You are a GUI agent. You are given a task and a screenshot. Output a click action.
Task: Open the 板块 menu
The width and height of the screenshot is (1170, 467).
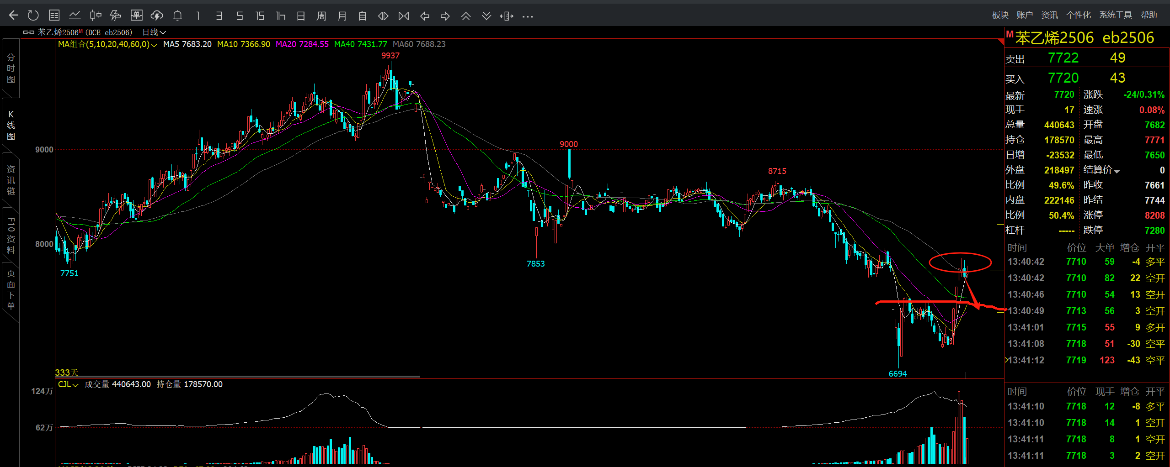point(1000,15)
